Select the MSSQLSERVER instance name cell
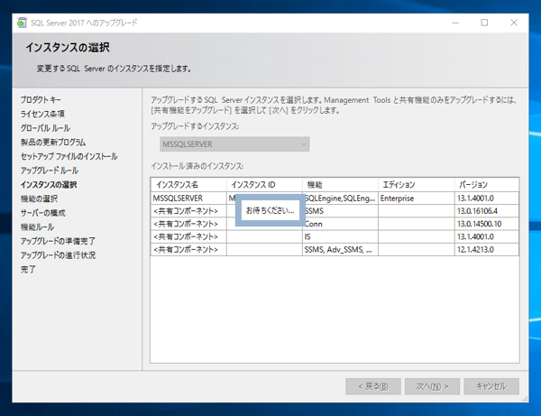The image size is (541, 416). [x=188, y=199]
